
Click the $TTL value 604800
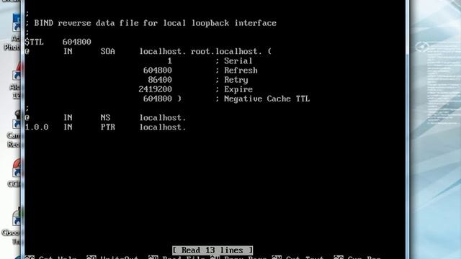77,42
